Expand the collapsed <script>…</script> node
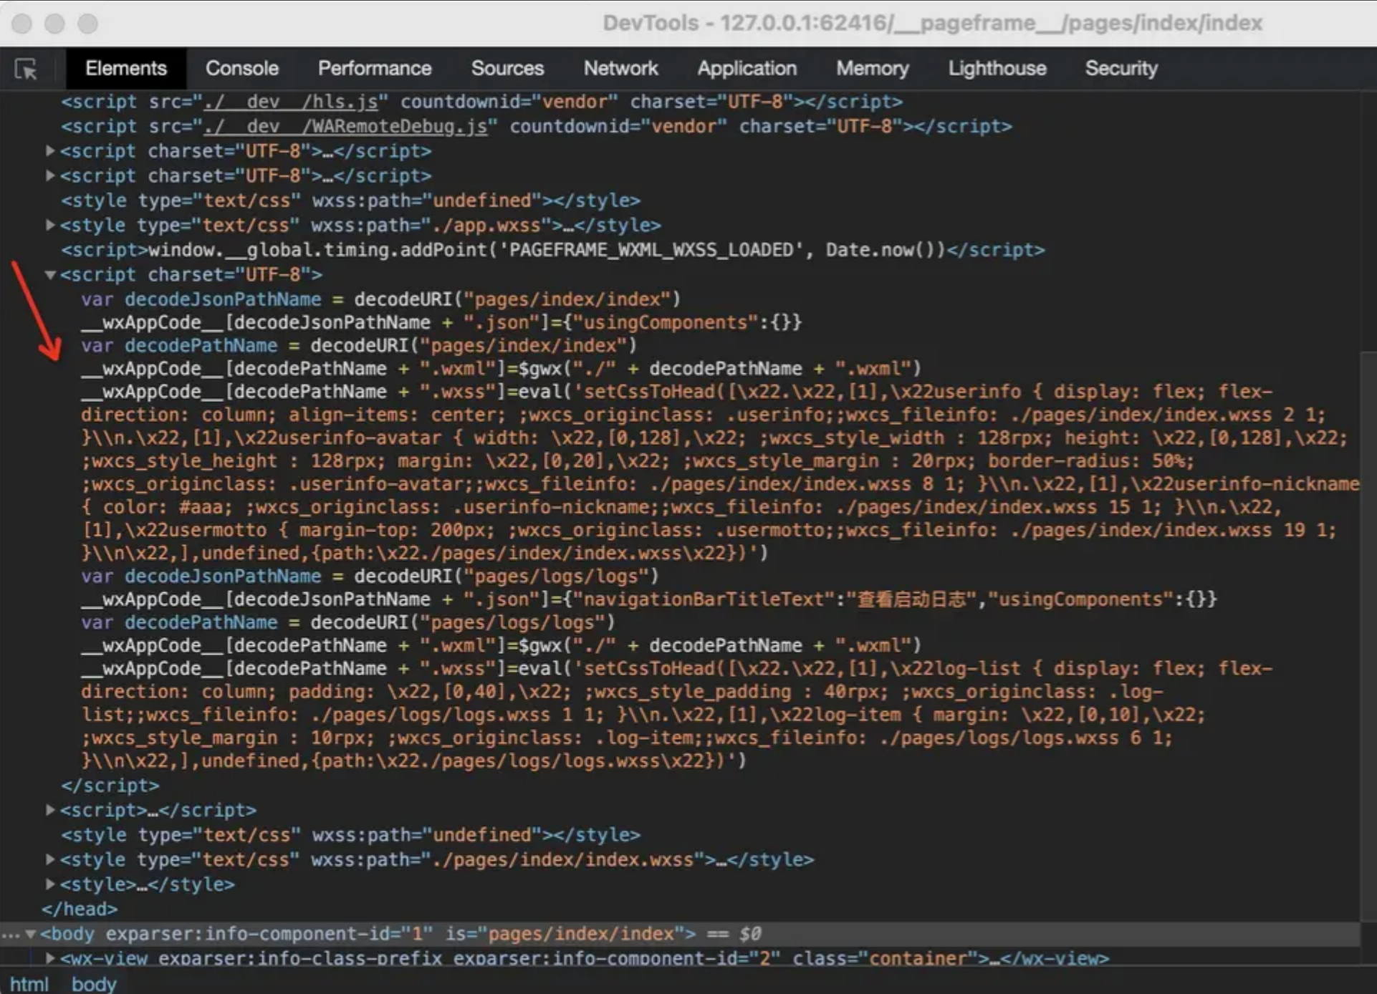This screenshot has width=1377, height=994. (50, 810)
